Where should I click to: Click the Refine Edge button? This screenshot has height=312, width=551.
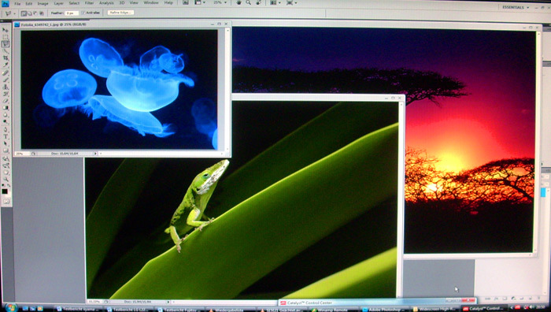point(120,13)
